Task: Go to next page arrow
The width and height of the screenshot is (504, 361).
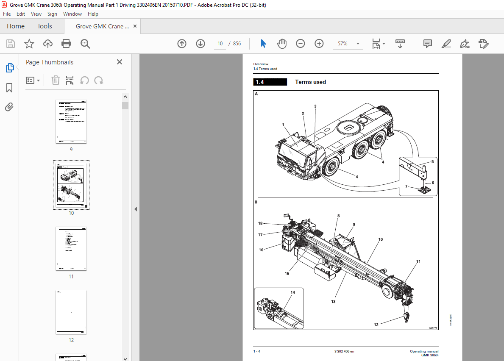Action: [200, 43]
